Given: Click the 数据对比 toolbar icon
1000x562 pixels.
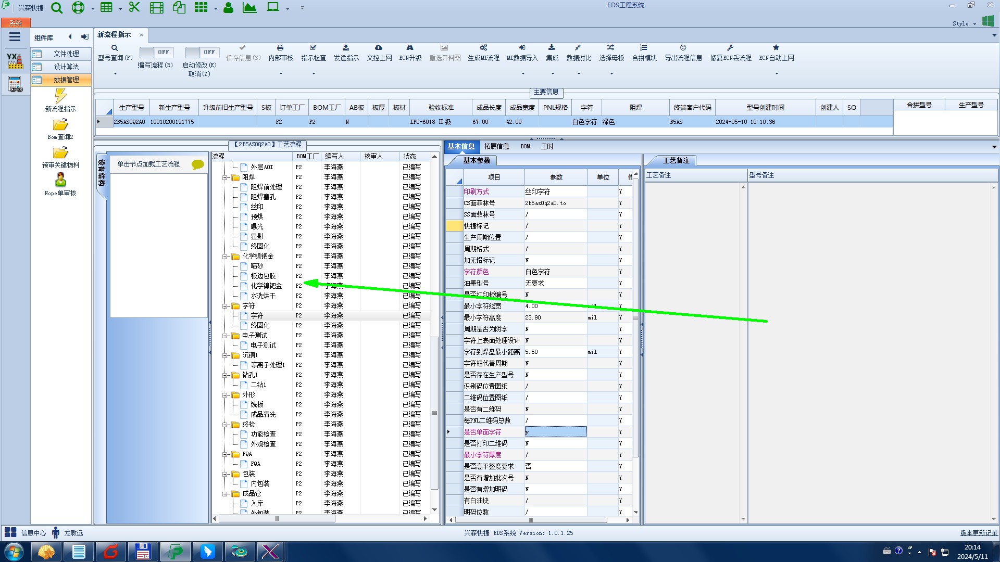Looking at the screenshot, I should 578,48.
